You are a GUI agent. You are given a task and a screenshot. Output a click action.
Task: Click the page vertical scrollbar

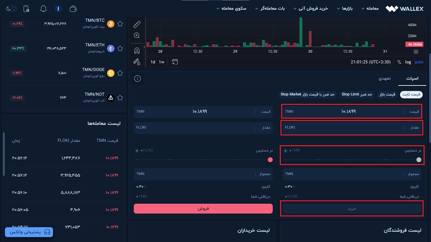click(430, 97)
